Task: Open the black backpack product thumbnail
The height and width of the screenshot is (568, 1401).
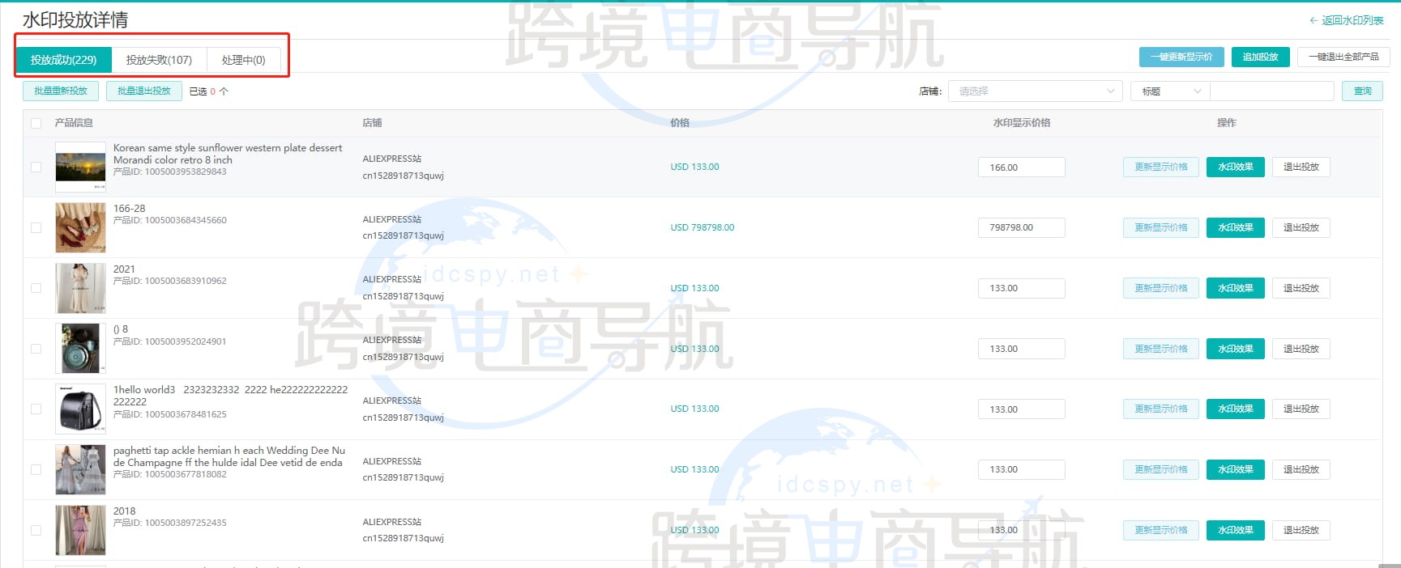Action: click(x=80, y=409)
